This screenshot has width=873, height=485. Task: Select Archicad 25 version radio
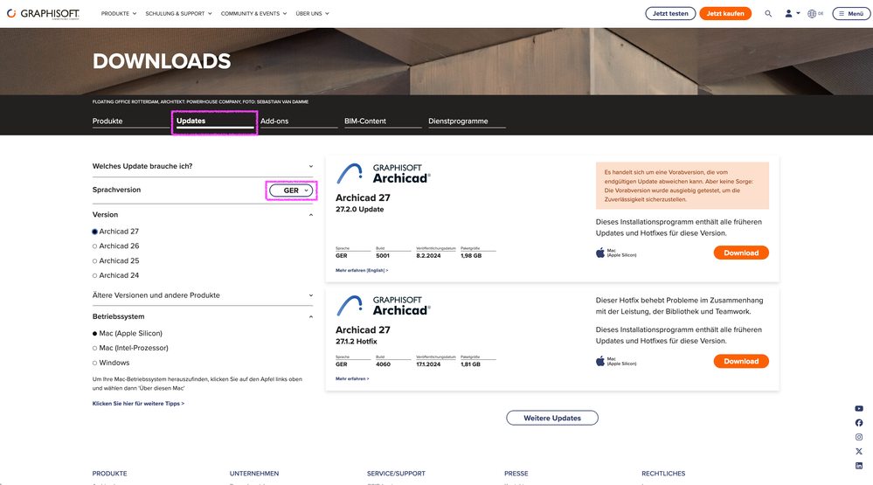(94, 261)
